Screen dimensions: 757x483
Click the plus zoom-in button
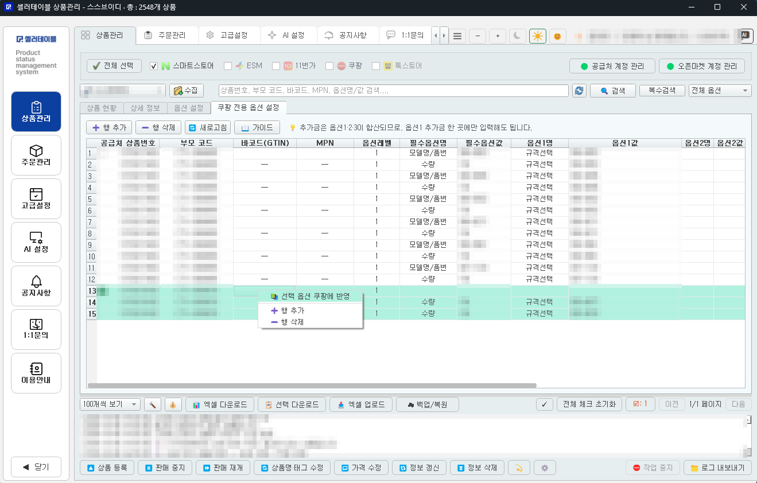(x=498, y=36)
